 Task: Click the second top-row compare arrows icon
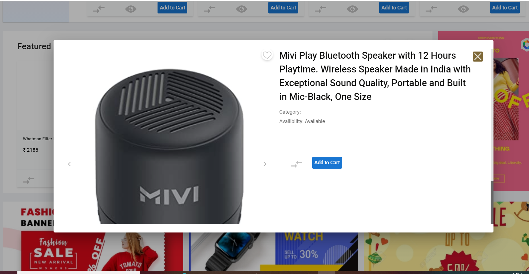[210, 9]
